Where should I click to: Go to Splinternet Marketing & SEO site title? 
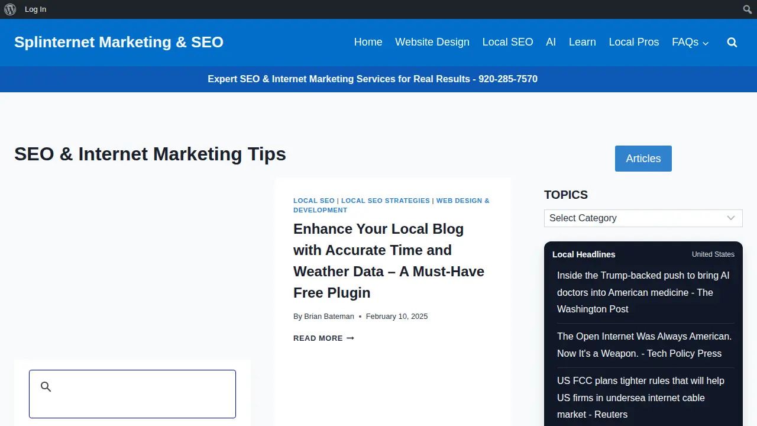tap(119, 42)
